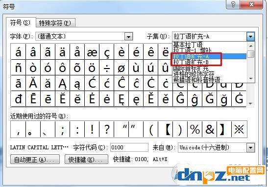Click the subset list scrollbar down arrow
Screen dimensions: 268x187
coord(251,78)
